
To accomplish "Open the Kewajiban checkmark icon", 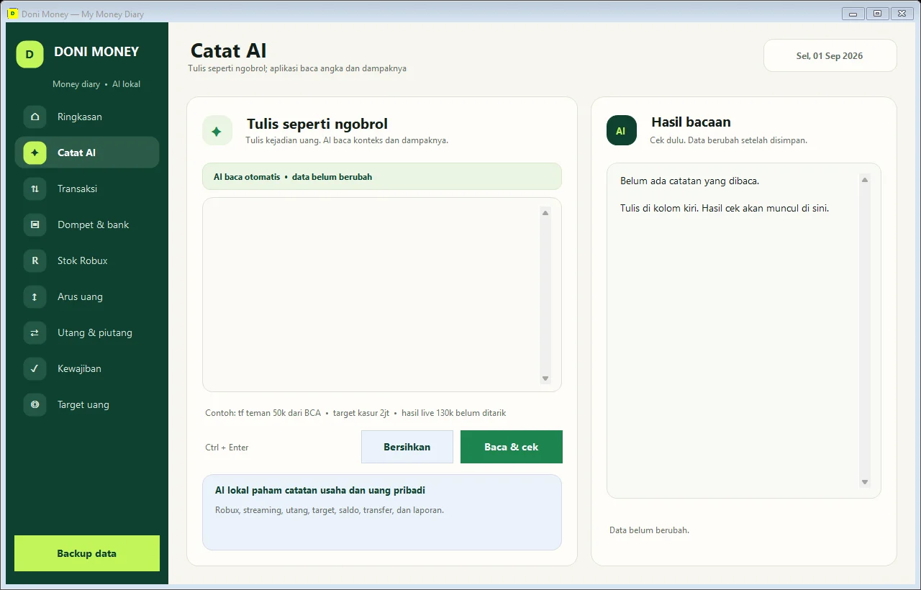I will pos(35,368).
